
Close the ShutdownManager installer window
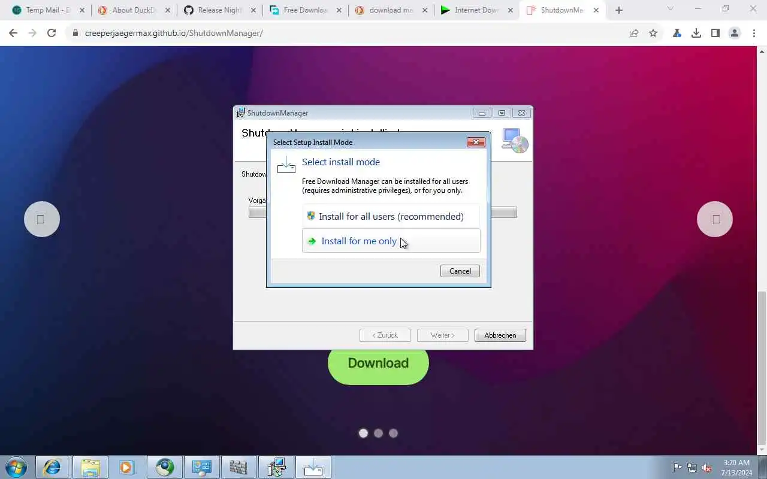pyautogui.click(x=521, y=113)
